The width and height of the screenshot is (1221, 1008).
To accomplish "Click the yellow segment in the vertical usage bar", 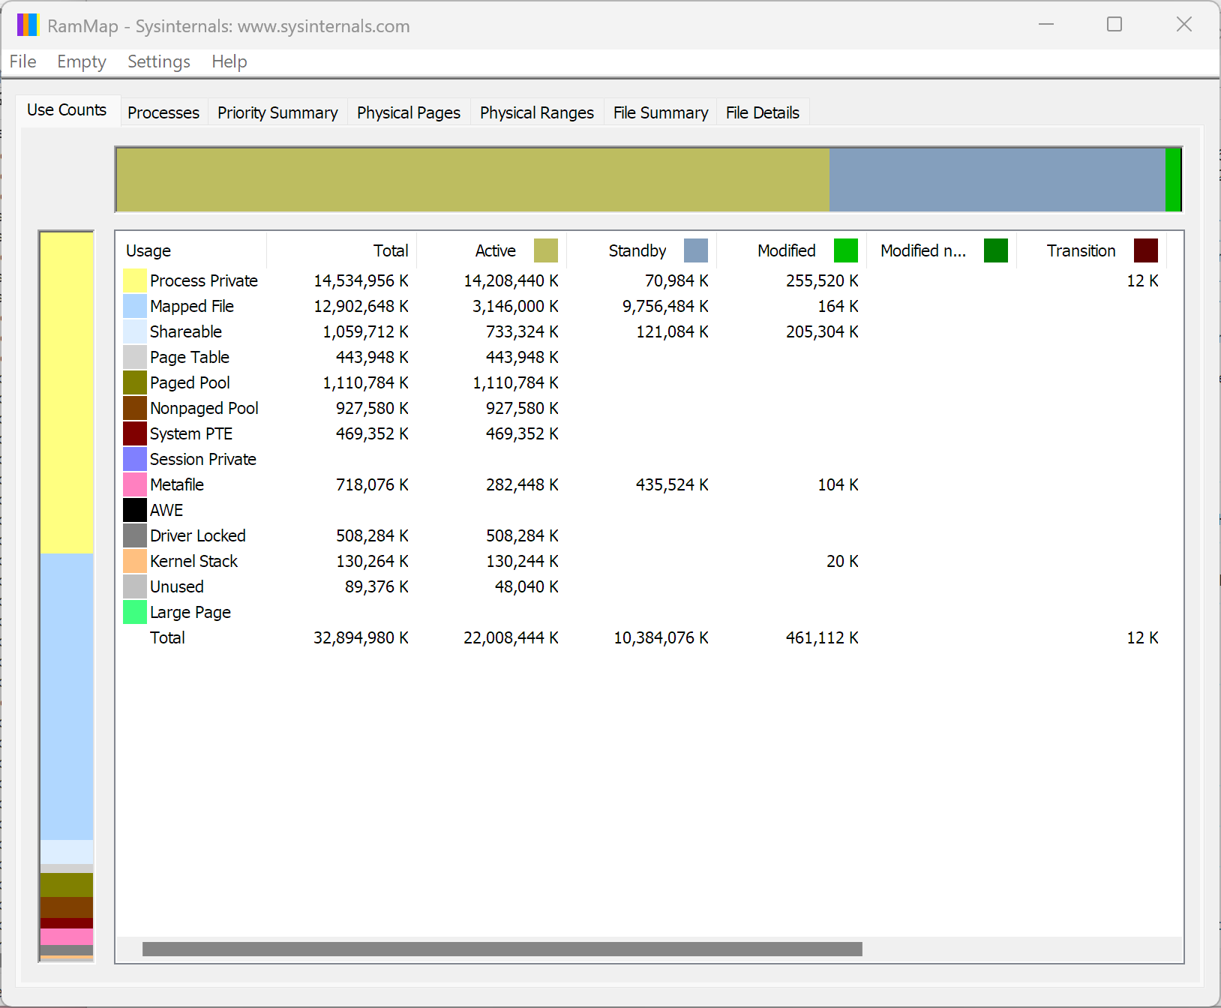I will pos(67,393).
